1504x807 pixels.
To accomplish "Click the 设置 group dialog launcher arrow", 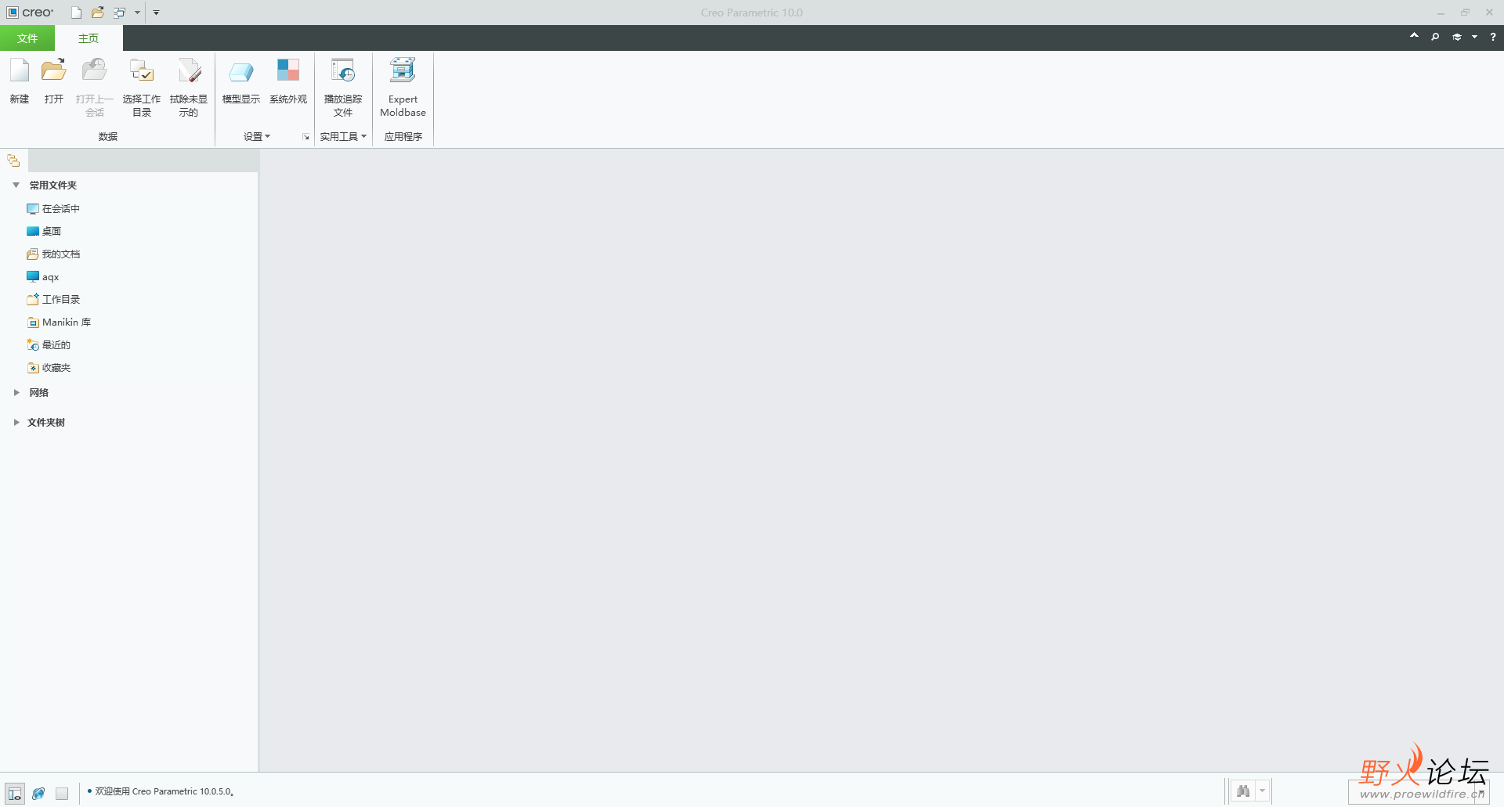I will [305, 137].
